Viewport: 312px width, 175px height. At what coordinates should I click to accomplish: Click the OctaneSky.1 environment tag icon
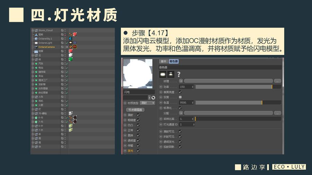click(x=71, y=38)
